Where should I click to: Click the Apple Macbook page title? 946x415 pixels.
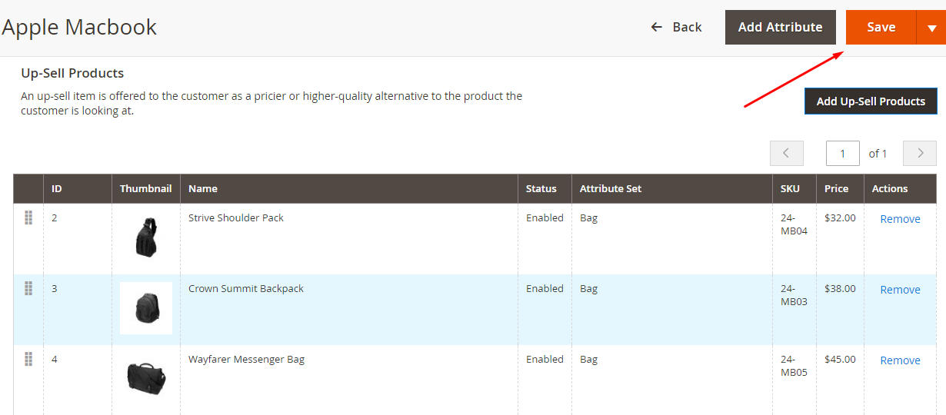tap(79, 27)
